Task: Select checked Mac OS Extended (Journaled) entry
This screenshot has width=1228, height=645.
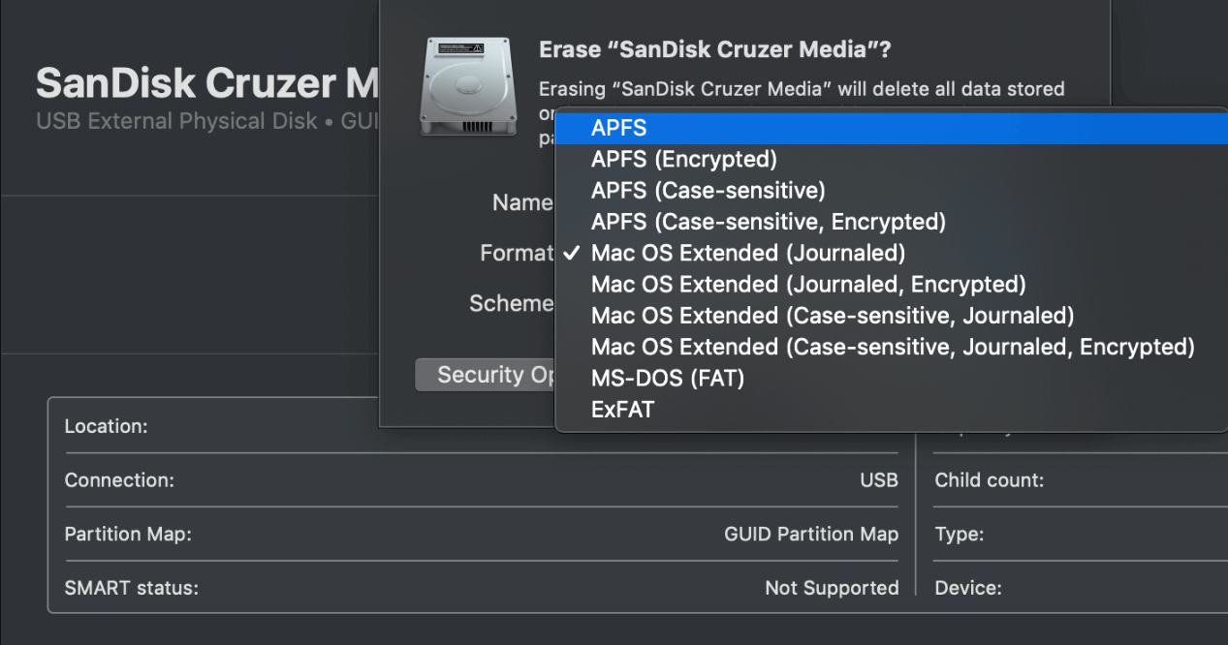Action: click(747, 253)
